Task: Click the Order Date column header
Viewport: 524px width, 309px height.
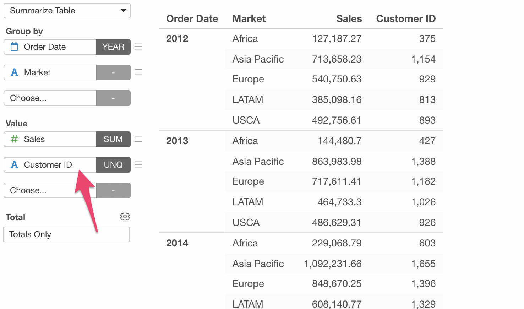Action: click(192, 19)
